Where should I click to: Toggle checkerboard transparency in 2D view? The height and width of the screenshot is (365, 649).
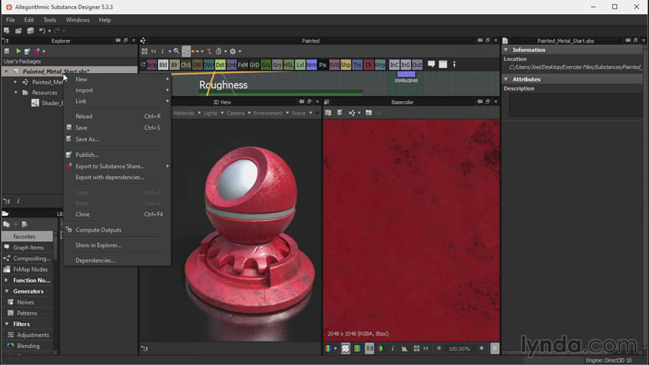(x=346, y=349)
